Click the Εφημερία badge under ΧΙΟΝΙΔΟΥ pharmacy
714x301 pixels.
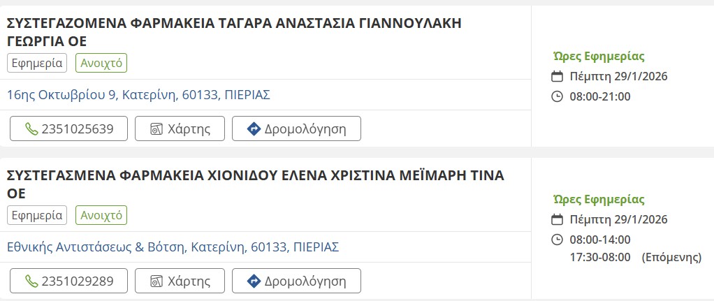click(x=37, y=215)
